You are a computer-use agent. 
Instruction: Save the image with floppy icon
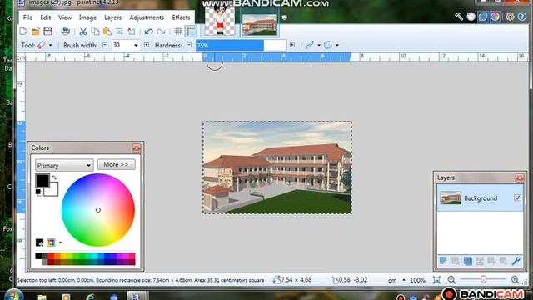click(48, 32)
